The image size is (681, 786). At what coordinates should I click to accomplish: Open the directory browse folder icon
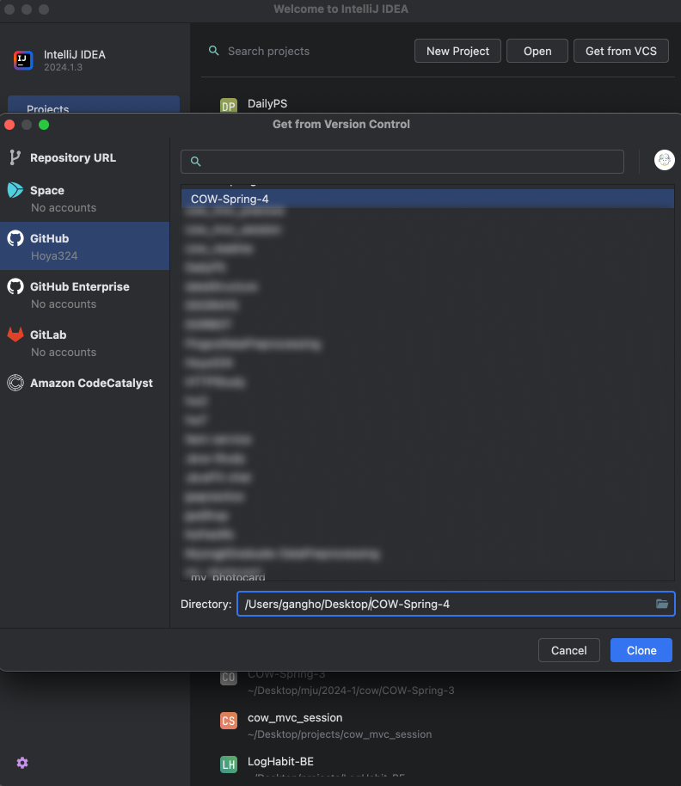[x=662, y=604]
